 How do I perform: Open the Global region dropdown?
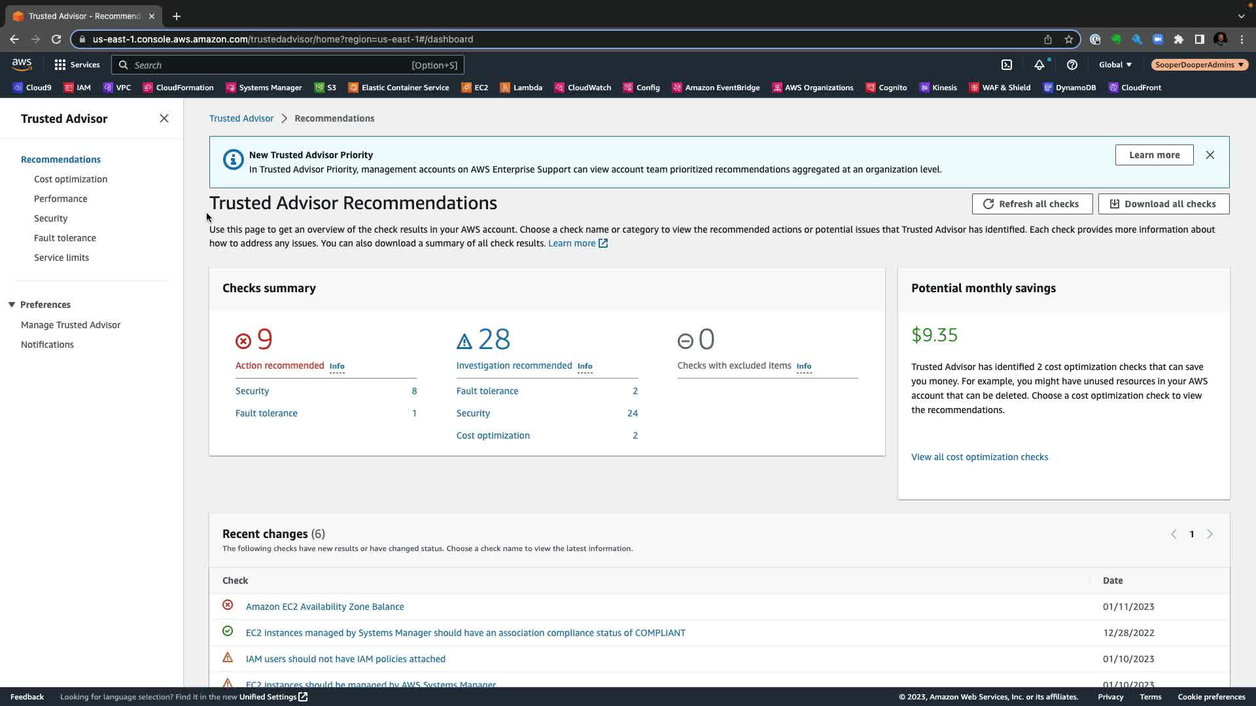[x=1115, y=65]
